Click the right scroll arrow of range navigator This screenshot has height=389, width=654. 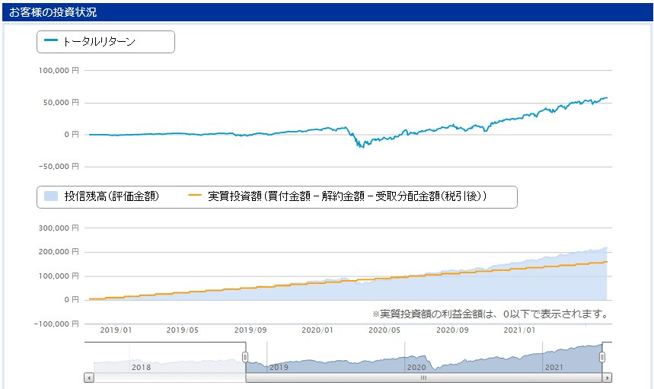(x=607, y=378)
